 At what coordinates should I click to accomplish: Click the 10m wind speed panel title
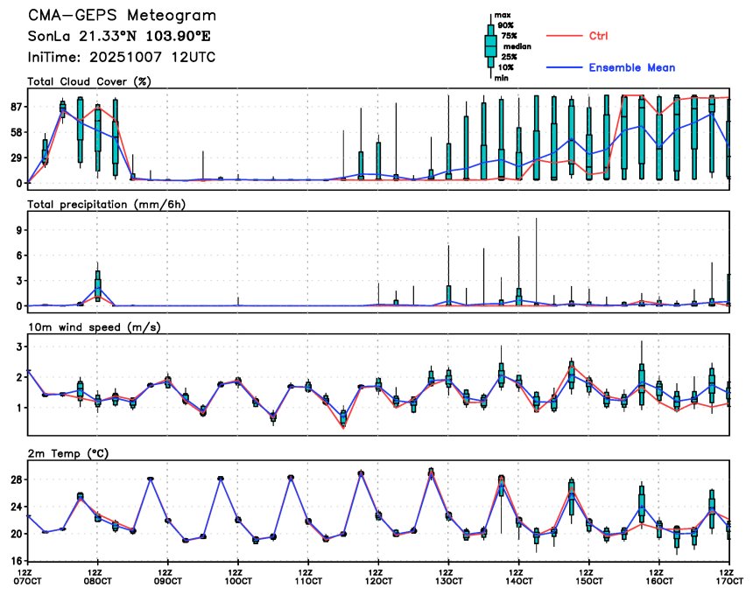point(95,327)
